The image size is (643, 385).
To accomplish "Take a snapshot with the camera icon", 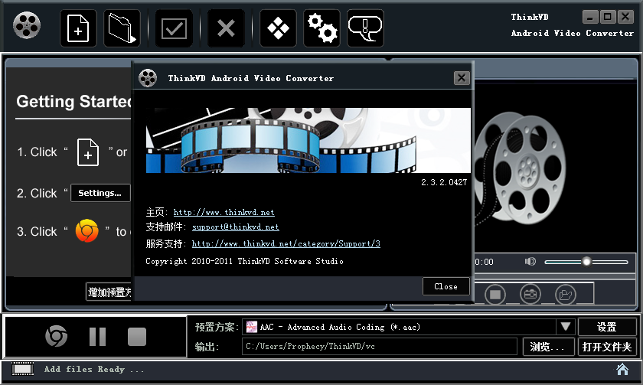I will pyautogui.click(x=530, y=295).
